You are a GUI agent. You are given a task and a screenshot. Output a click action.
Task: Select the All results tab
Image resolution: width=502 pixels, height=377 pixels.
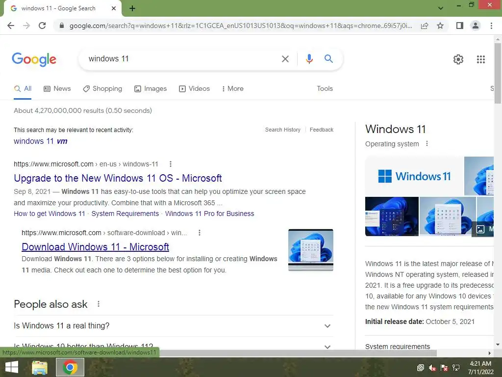(x=23, y=89)
